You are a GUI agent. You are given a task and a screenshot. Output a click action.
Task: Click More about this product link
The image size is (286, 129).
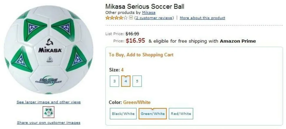(202, 18)
